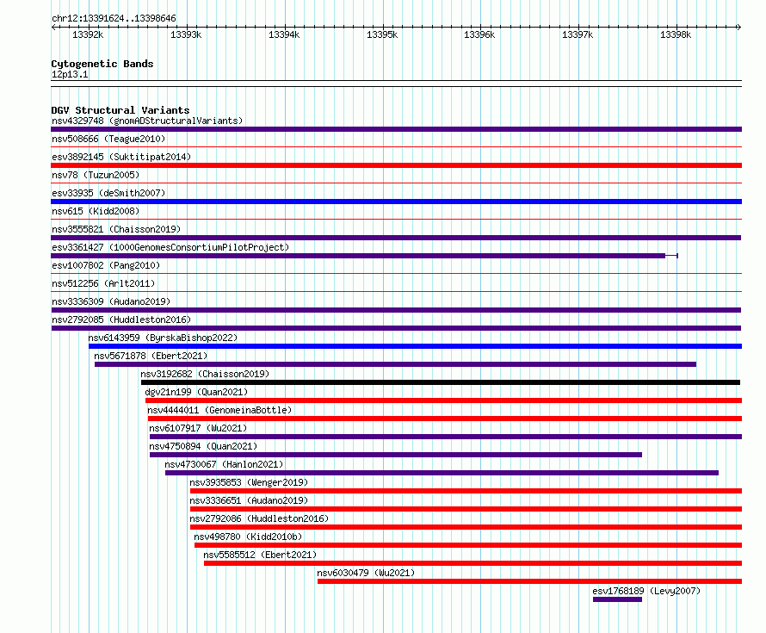Viewport: 766px width, 633px height.
Task: Click the red nsv498780 feature bar
Action: [468, 545]
